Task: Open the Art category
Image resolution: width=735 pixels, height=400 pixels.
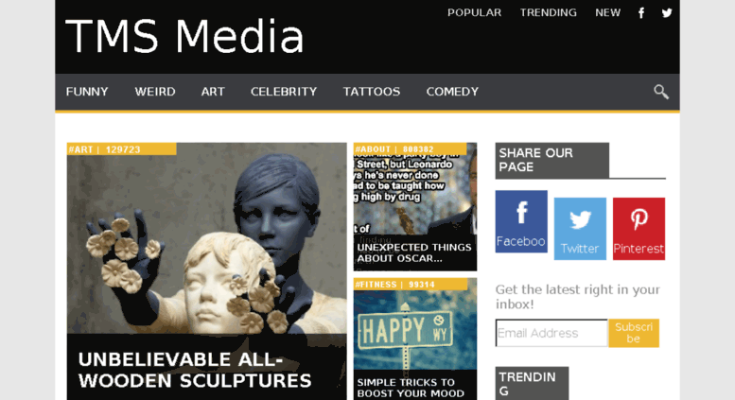Action: (213, 92)
